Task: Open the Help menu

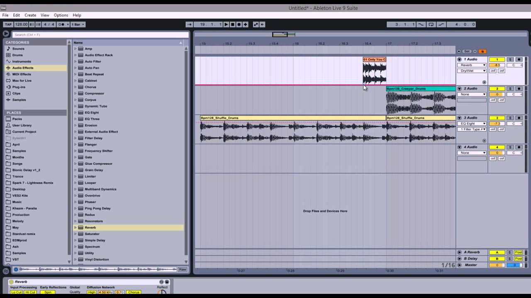Action: tap(77, 15)
